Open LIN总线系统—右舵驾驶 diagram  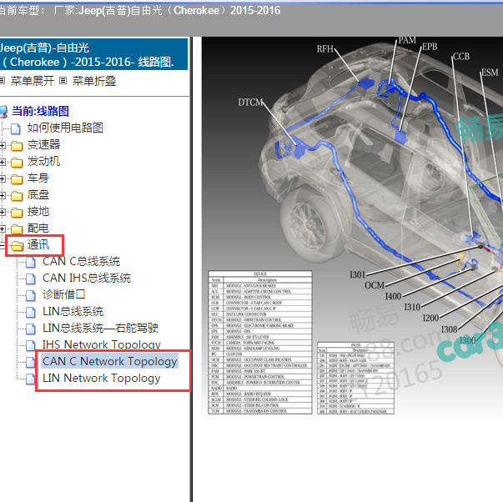[x=100, y=328]
